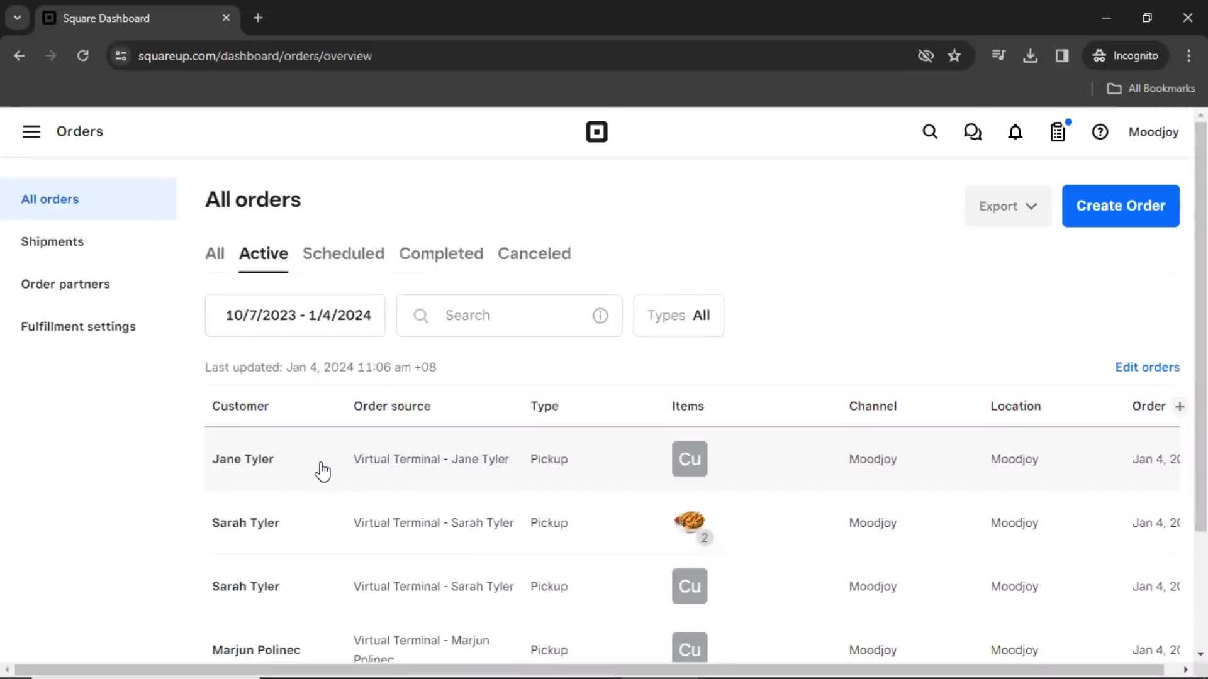1208x679 pixels.
Task: Open the notifications bell icon
Action: coord(1015,132)
